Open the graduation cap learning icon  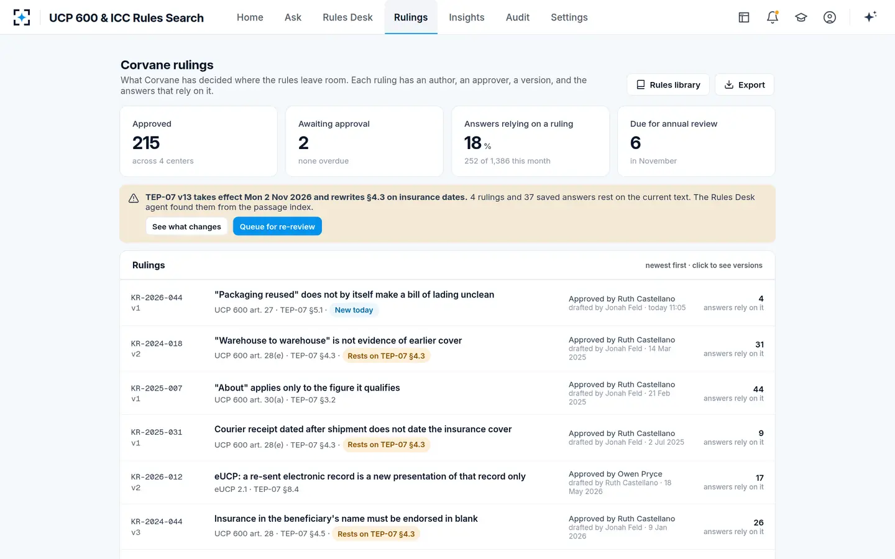pos(801,17)
